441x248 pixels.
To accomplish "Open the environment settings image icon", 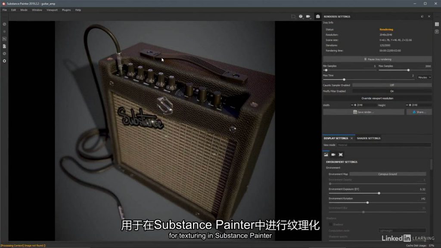I will 326,154.
